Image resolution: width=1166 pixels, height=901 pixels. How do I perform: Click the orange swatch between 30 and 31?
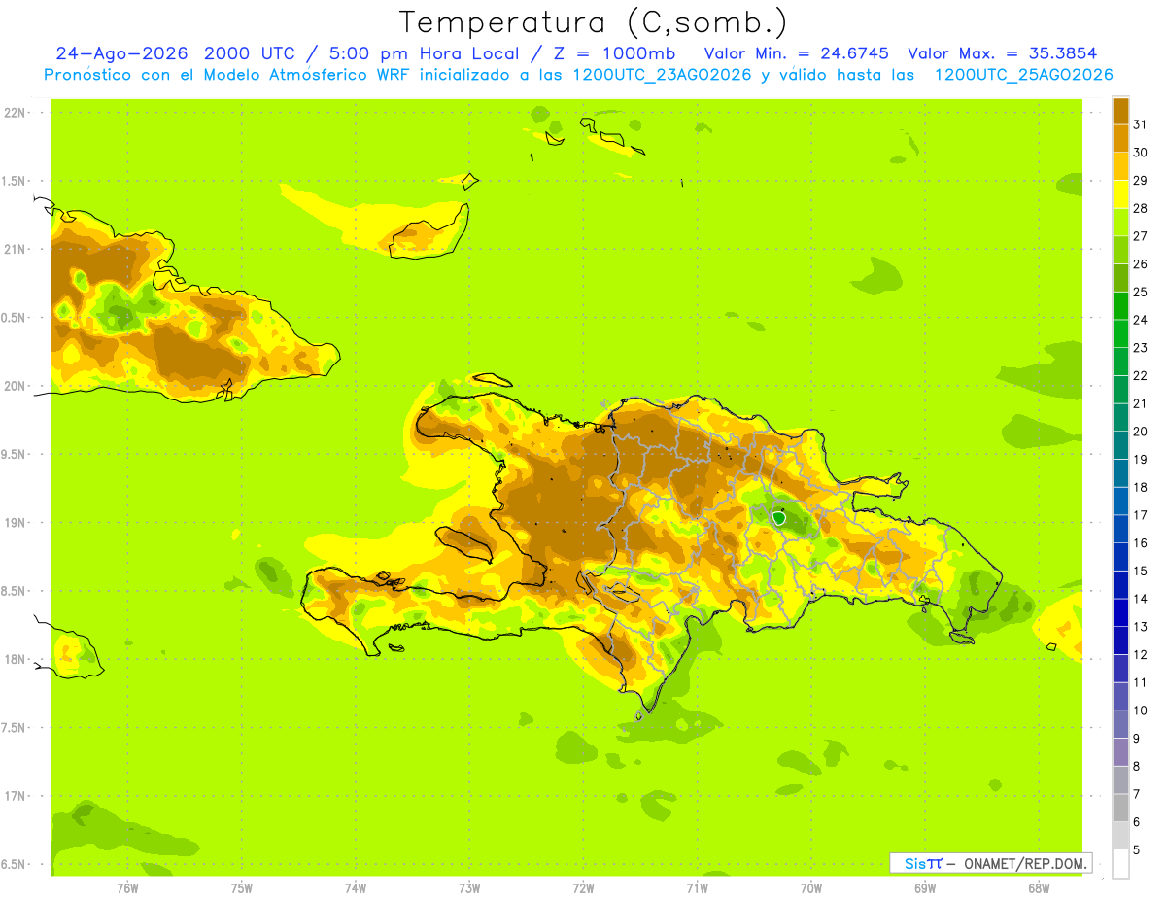1120,138
